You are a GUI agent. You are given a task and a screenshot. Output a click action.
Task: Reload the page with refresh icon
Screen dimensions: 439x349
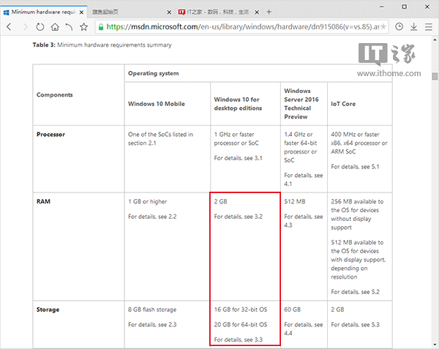tap(40, 27)
